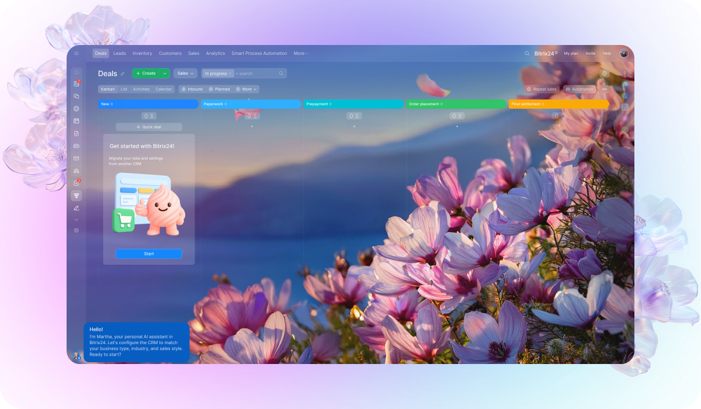The width and height of the screenshot is (701, 409).
Task: Switch to the Leads tab
Action: coord(119,53)
